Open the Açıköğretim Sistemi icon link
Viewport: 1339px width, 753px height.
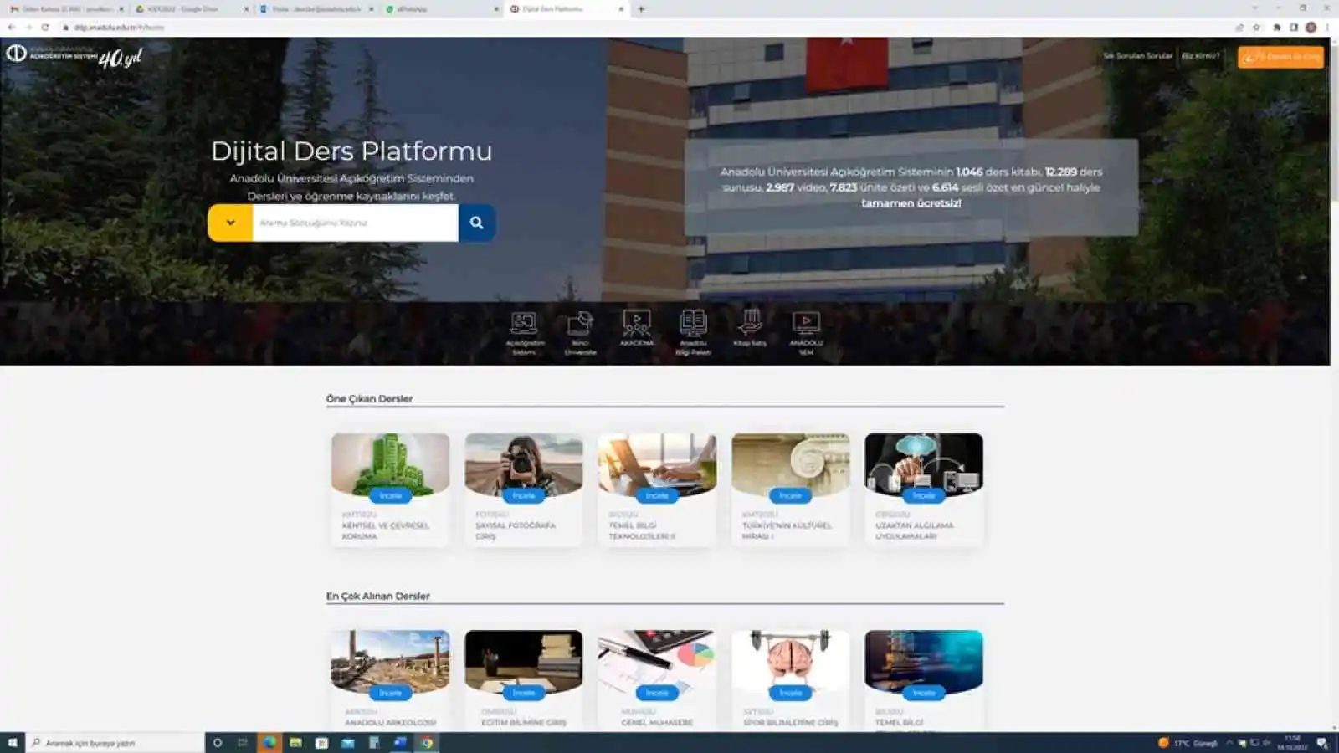(x=524, y=333)
